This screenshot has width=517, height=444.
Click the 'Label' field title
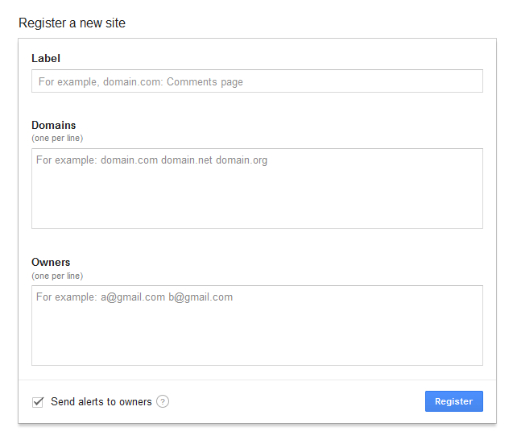pyautogui.click(x=46, y=58)
